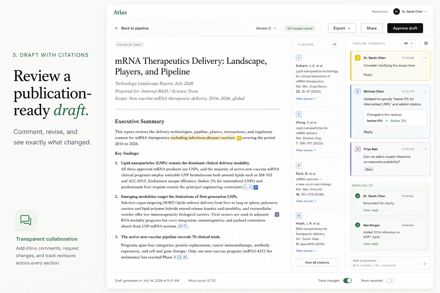Viewport: 440px width, 293px height.
Task: Open the more options ellipsis on Priya Nair's comment
Action: pyautogui.click(x=425, y=149)
